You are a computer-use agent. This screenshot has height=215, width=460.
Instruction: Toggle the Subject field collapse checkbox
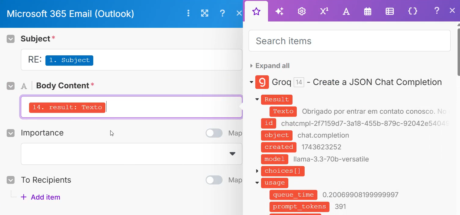click(11, 39)
